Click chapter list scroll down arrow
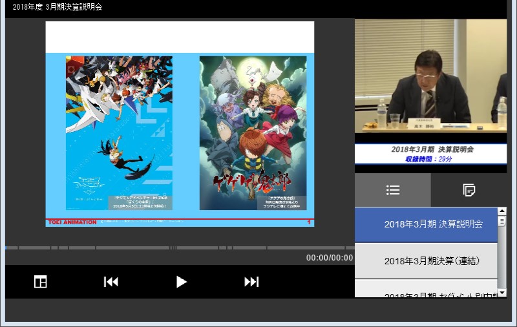 502,293
